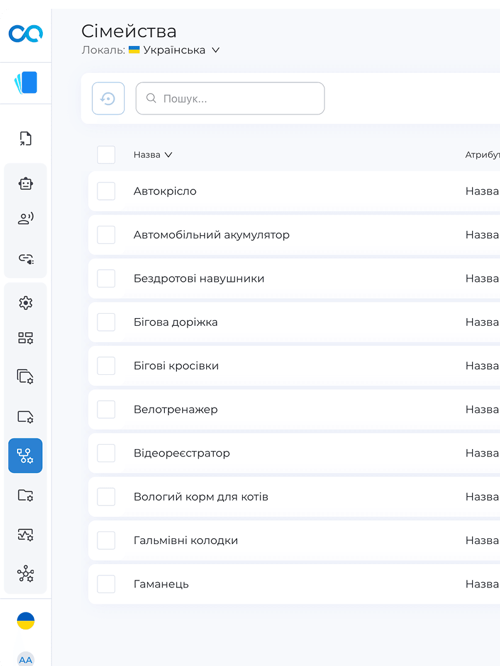
Task: Click the Ukrainian flag beside Локаль
Action: point(134,50)
